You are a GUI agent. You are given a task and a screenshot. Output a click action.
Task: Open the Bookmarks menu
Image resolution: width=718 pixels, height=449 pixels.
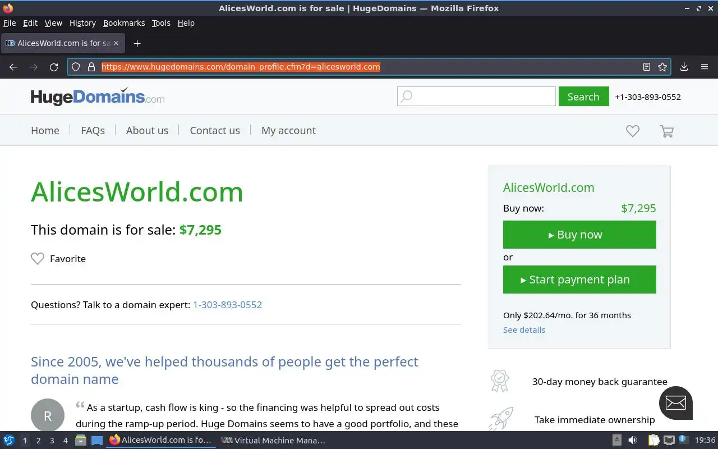pos(124,23)
